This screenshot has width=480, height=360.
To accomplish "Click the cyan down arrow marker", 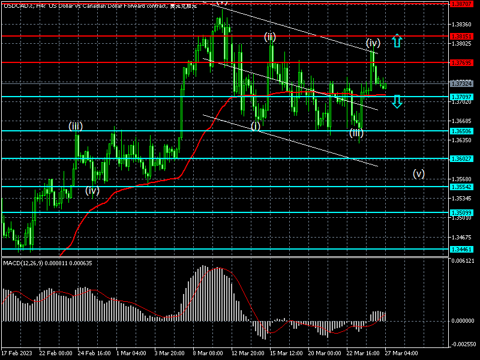I will coord(397,101).
